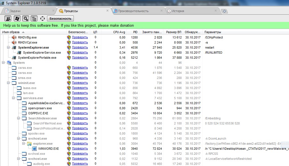Click CPU Avg value 3,41

click(122, 47)
